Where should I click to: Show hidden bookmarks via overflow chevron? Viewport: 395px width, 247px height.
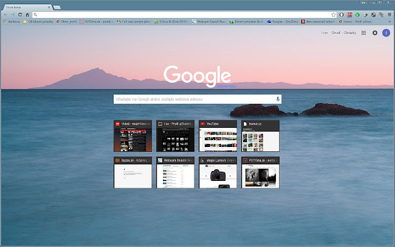(389, 22)
